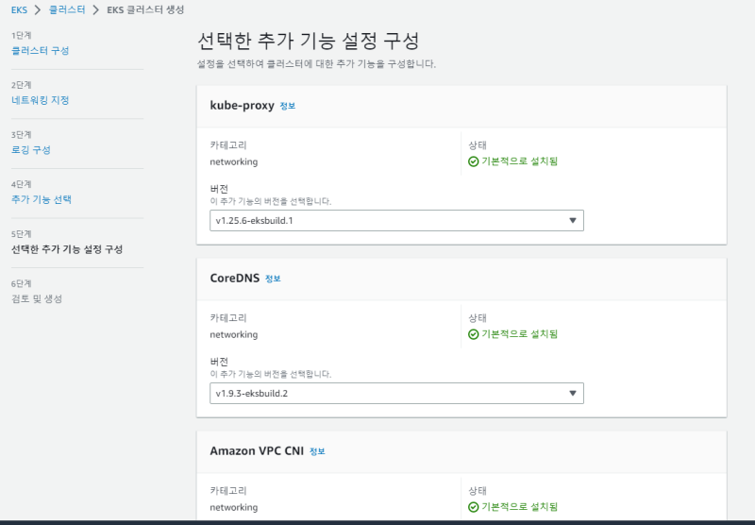
Task: Click the kube-proxy 기본적으로 설치됨 status text
Action: [520, 161]
